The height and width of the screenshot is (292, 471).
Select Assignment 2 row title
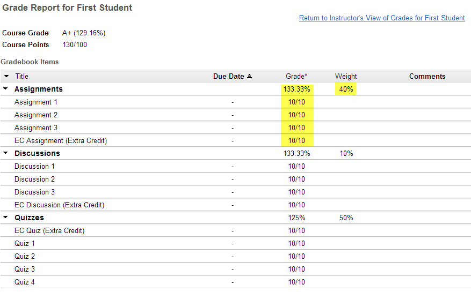[x=36, y=115]
